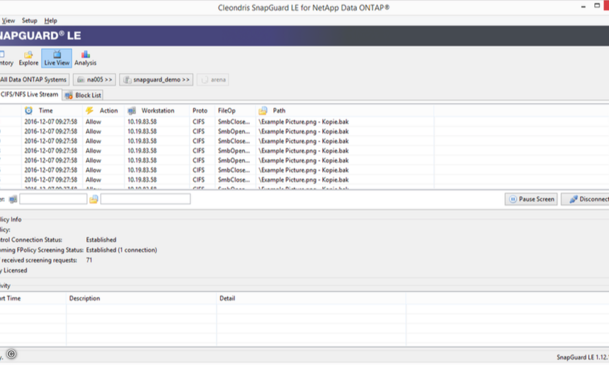Image resolution: width=609 pixels, height=365 pixels.
Task: Open the Analysis chart icon in toolbar
Action: pos(85,58)
